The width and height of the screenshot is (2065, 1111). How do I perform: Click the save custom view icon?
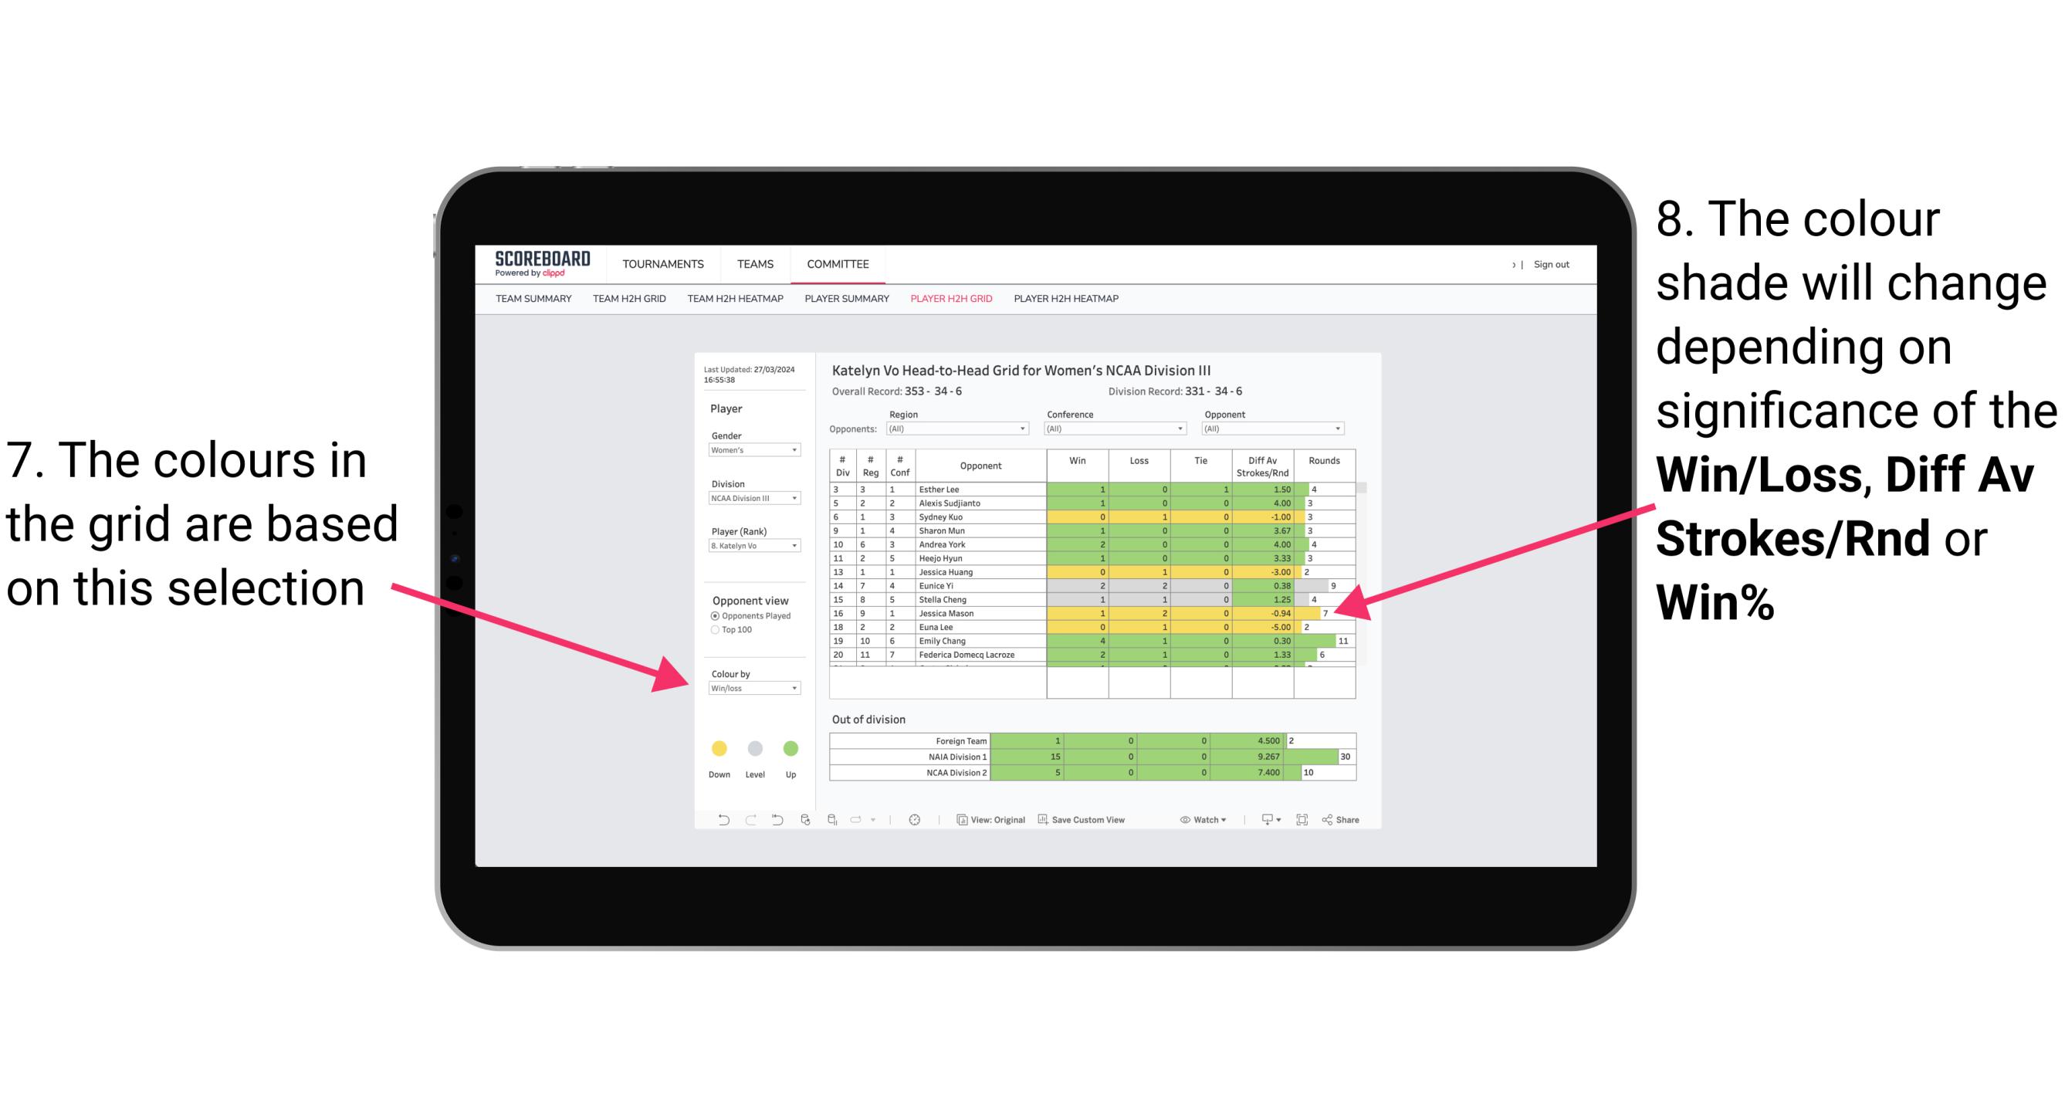click(1041, 821)
